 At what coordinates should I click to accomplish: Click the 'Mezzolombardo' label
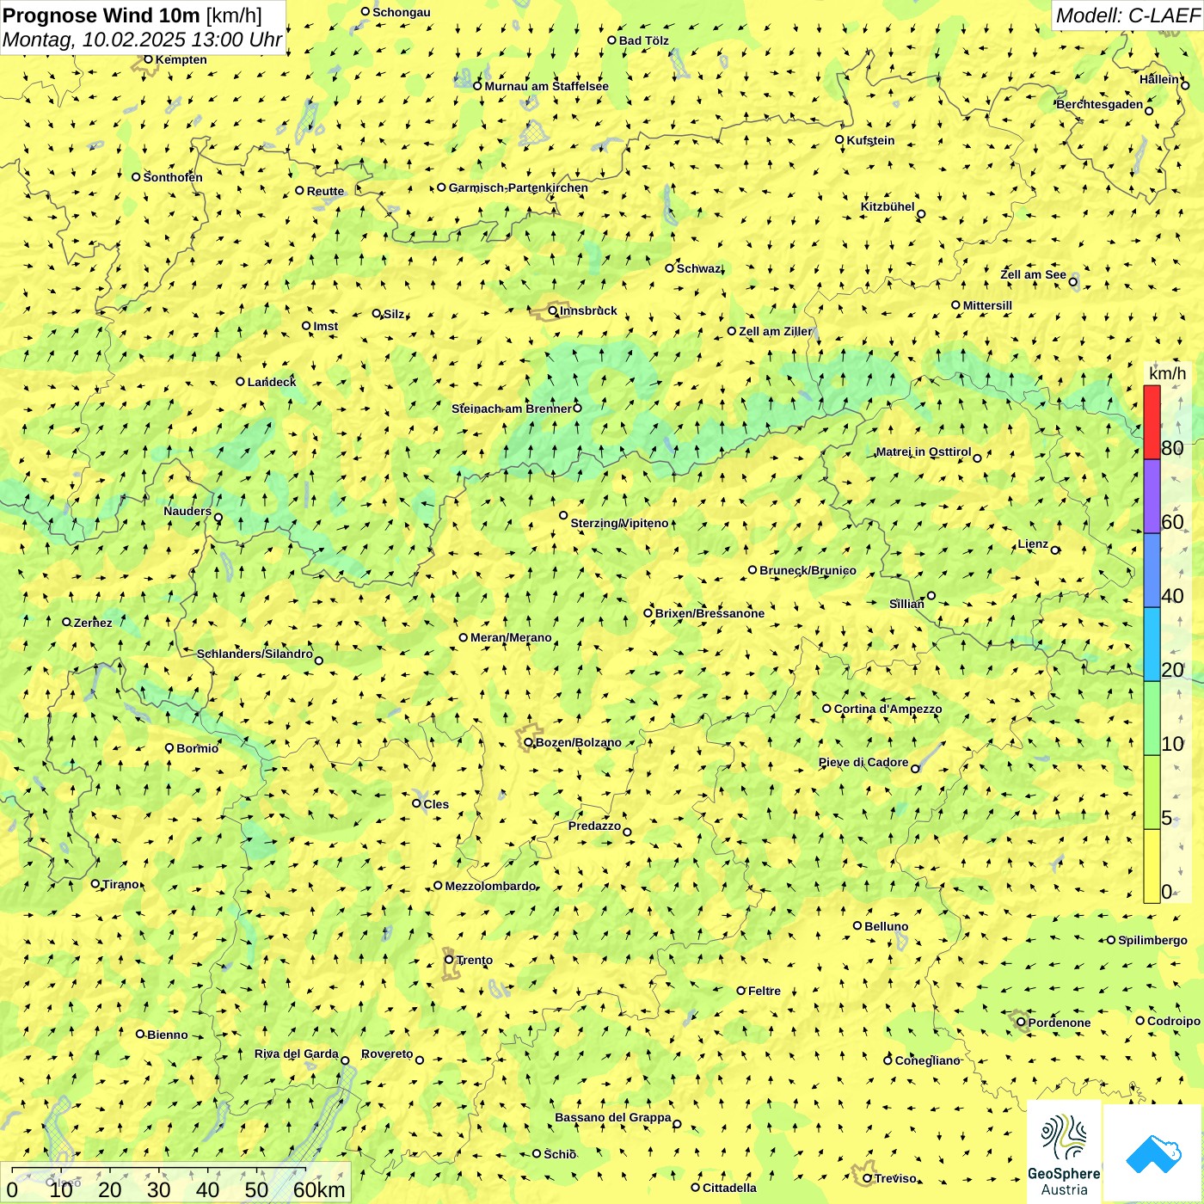tap(490, 885)
